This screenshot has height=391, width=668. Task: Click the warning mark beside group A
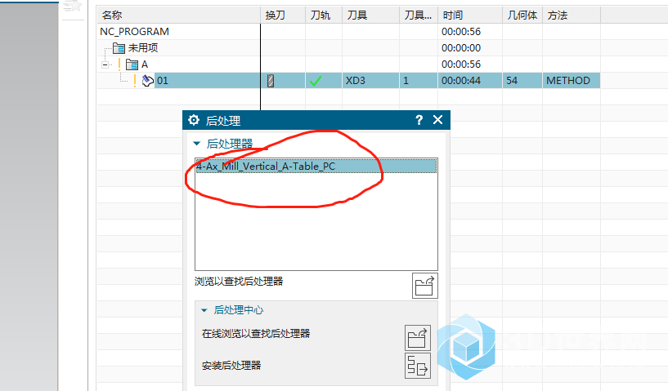pyautogui.click(x=119, y=64)
